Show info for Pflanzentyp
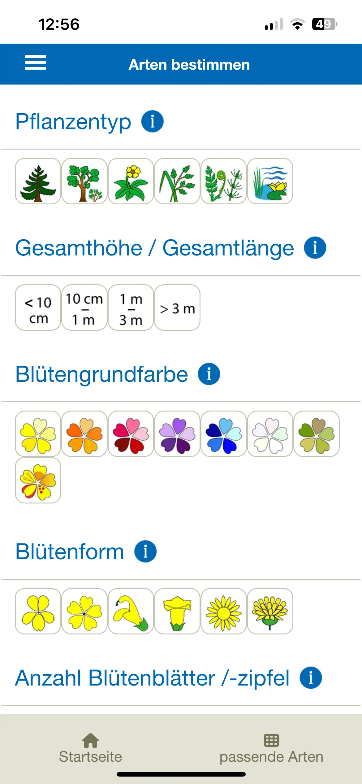Image resolution: width=362 pixels, height=784 pixels. coord(152,121)
